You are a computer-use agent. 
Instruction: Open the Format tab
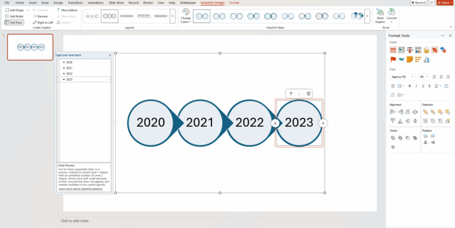click(x=234, y=2)
